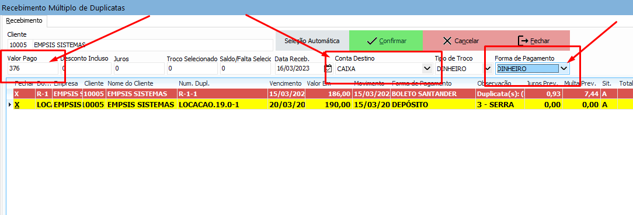Focus the Valor Pago input field

[33, 68]
